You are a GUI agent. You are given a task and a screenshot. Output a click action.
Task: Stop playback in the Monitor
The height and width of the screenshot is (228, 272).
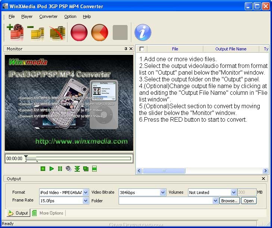(43, 169)
